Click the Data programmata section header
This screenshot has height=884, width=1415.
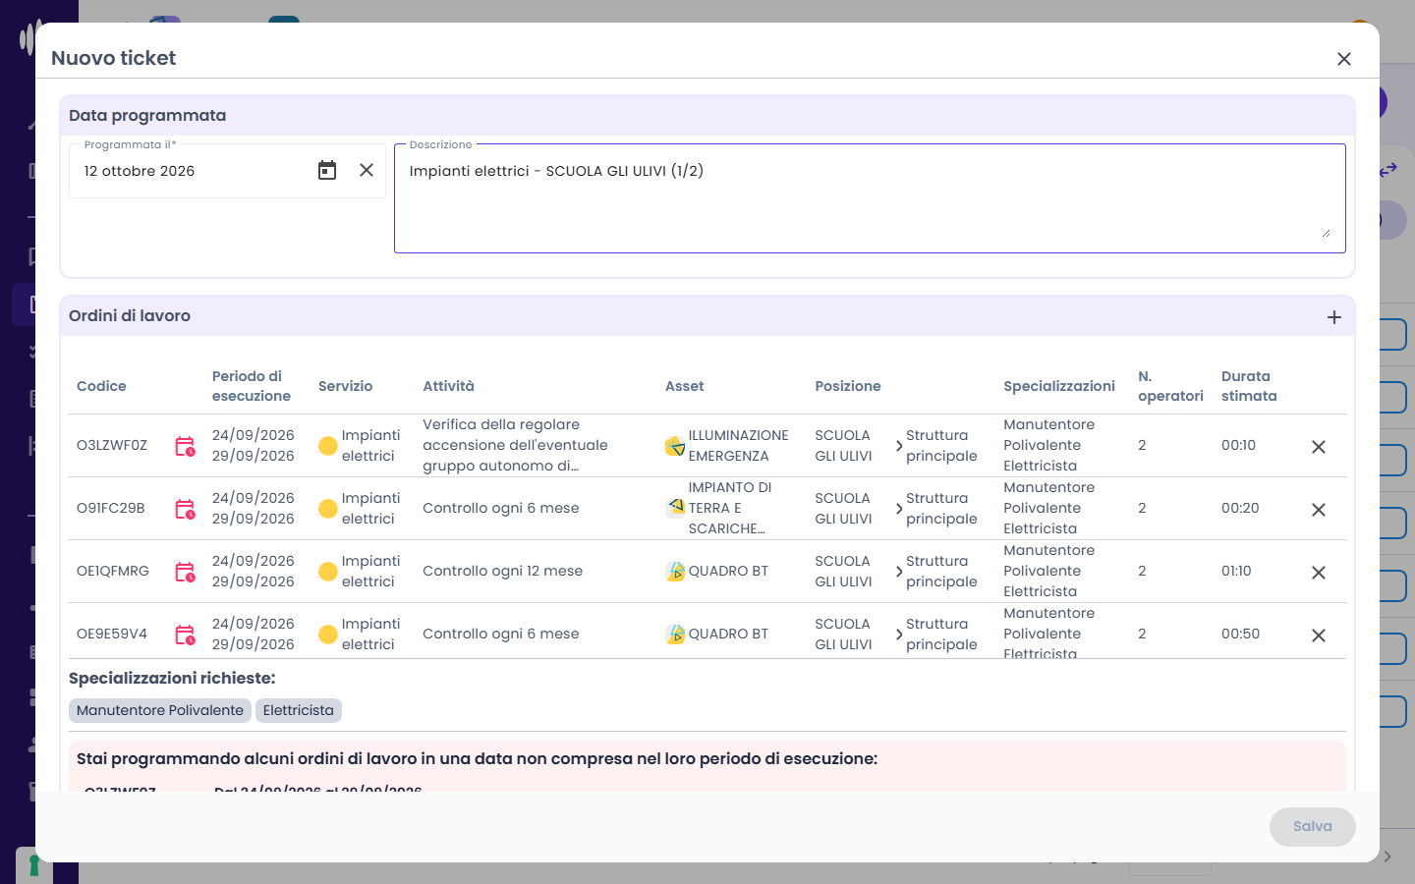click(707, 116)
